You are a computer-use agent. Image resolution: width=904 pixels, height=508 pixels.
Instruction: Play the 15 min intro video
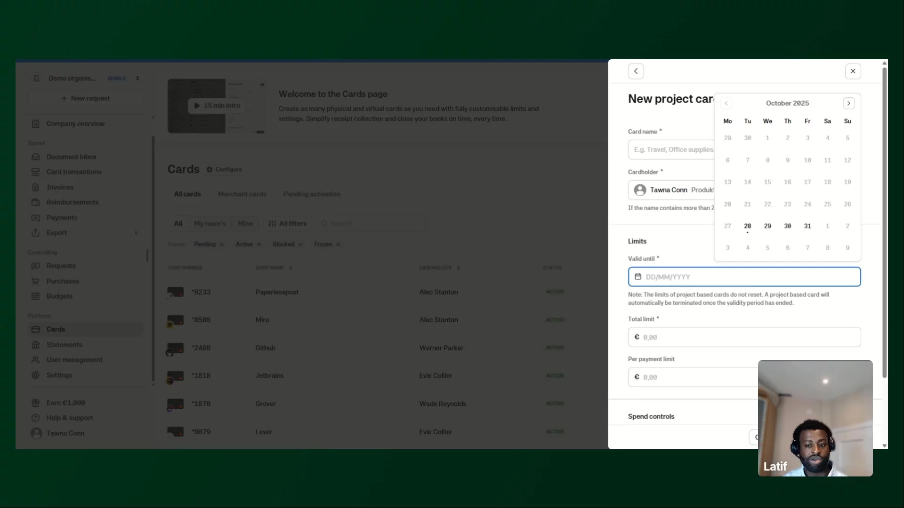point(217,106)
